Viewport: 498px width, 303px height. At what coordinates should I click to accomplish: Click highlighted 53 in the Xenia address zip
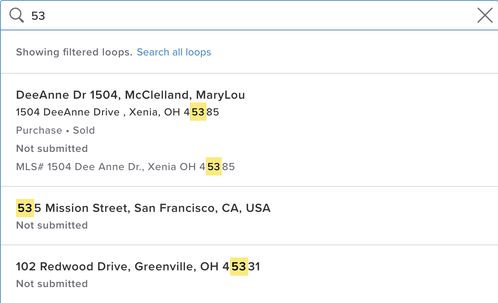tap(198, 112)
